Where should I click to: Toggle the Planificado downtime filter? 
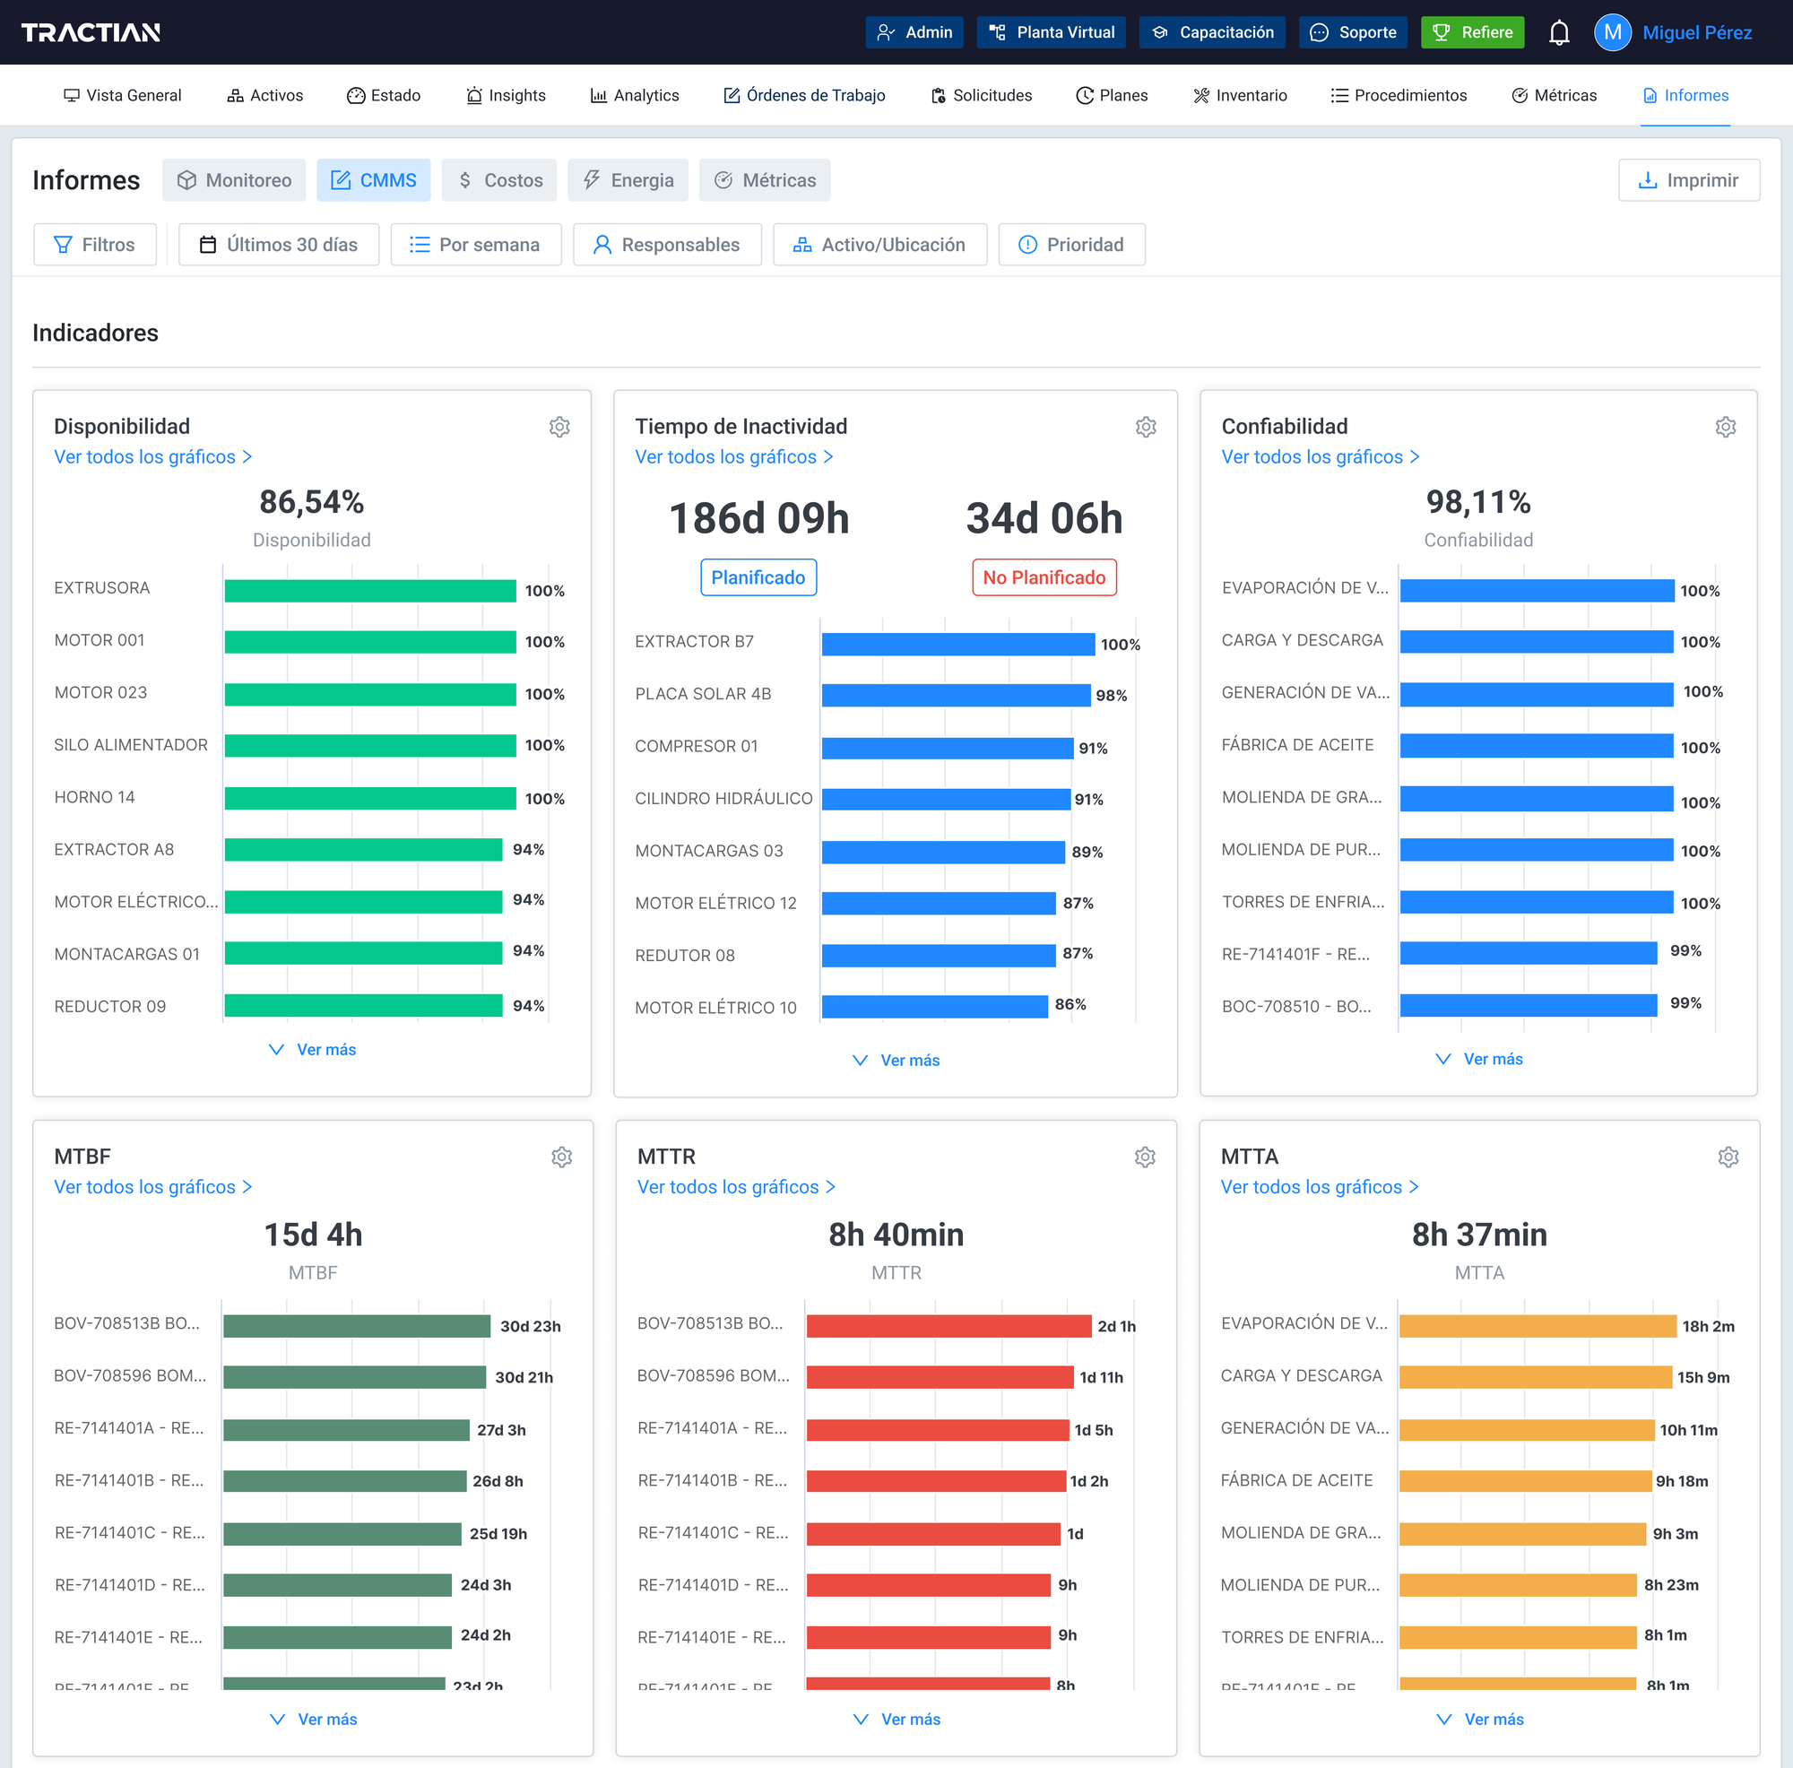point(758,577)
